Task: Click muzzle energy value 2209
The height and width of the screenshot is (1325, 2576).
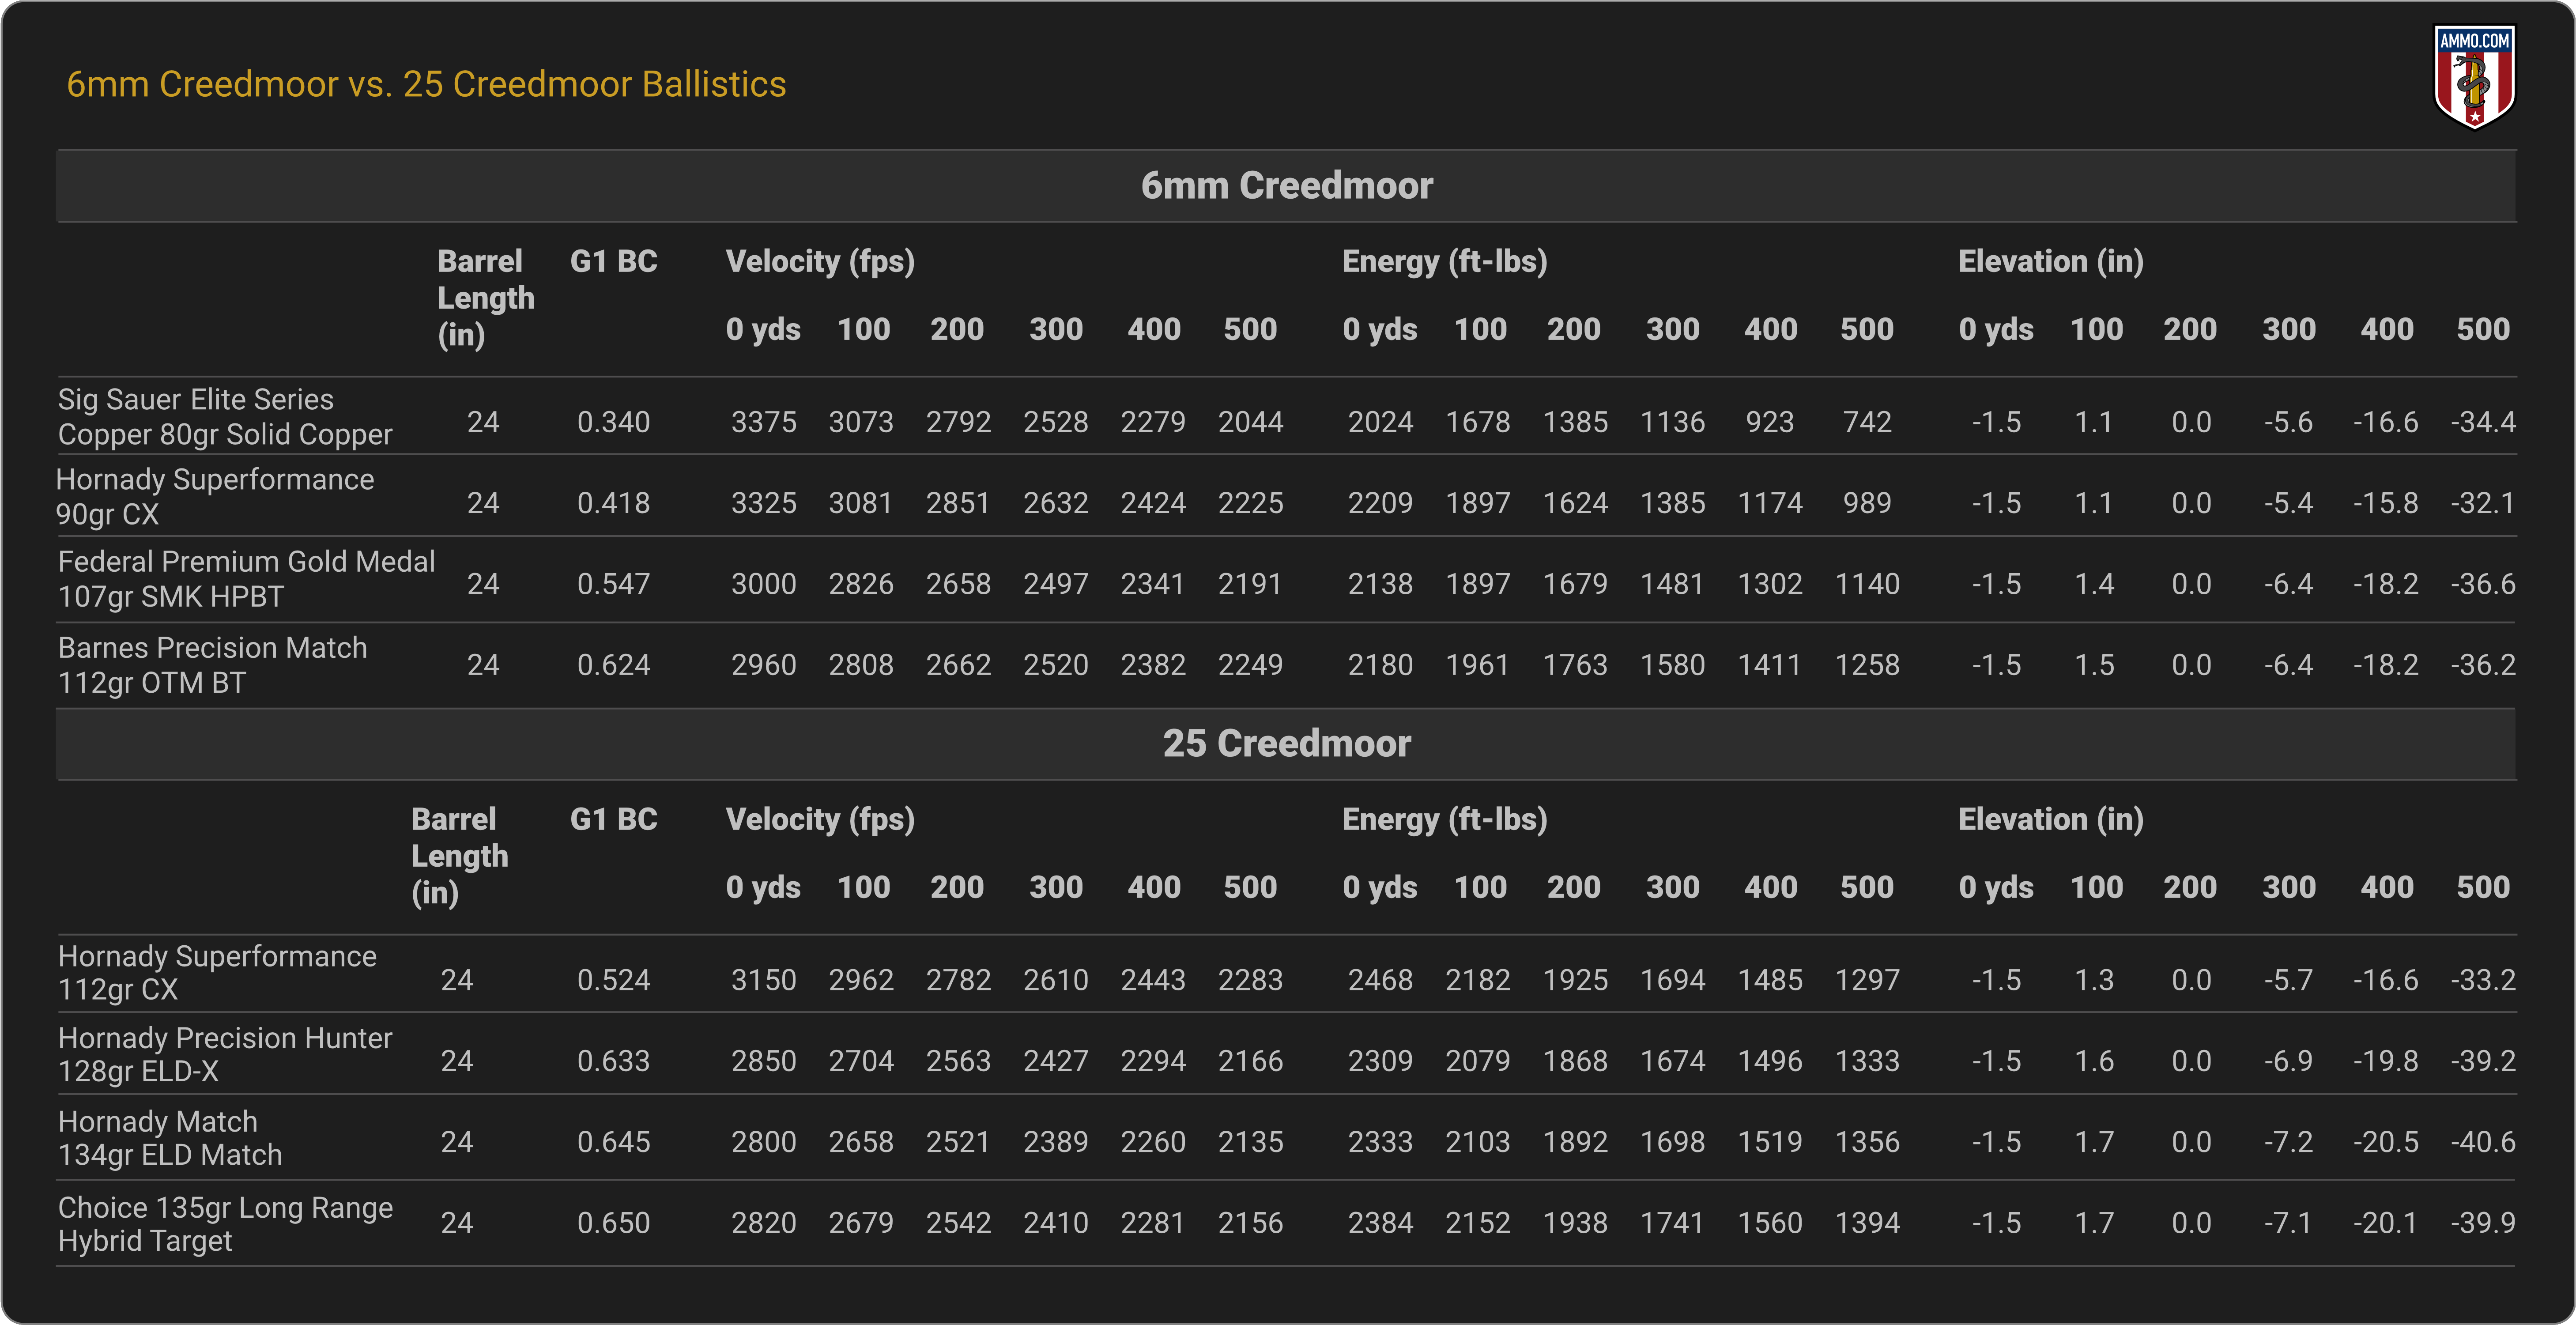Action: tap(1380, 503)
